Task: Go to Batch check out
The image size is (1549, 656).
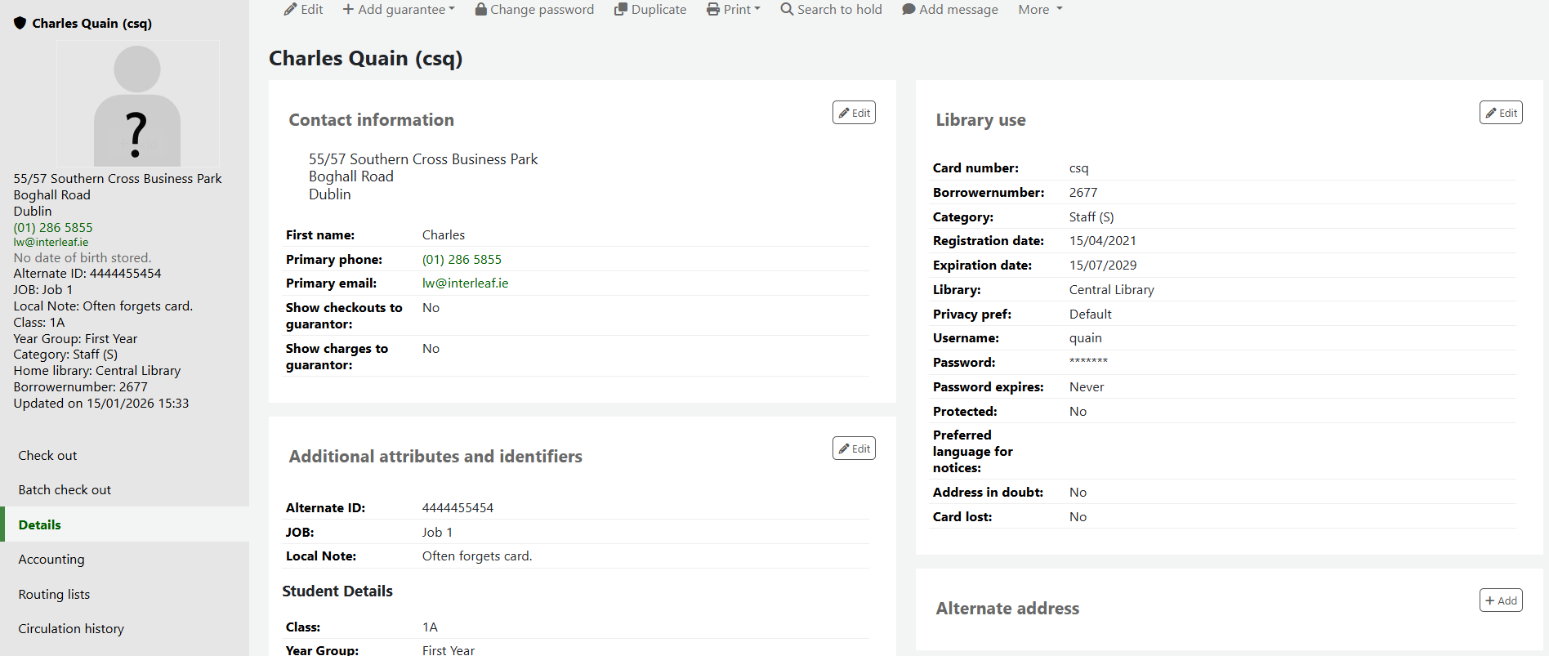Action: click(x=65, y=490)
